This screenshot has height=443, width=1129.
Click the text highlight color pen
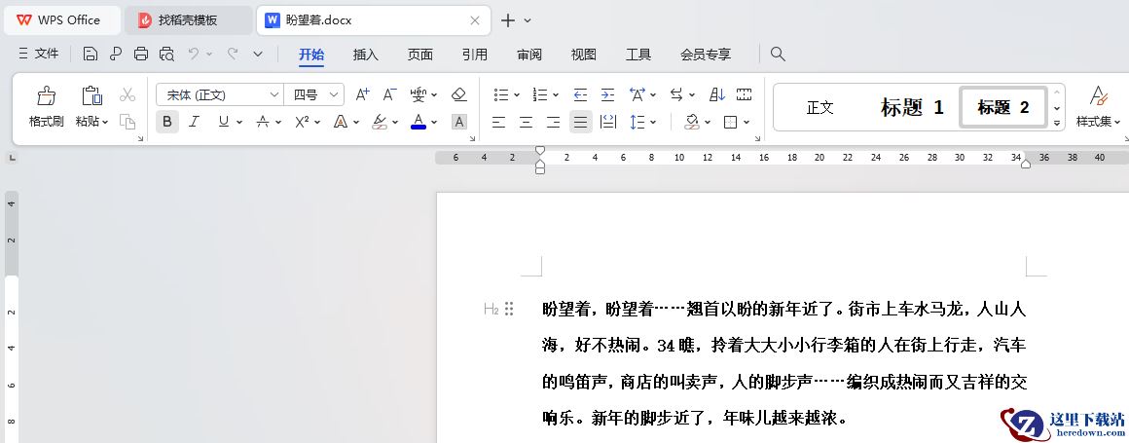coord(380,122)
